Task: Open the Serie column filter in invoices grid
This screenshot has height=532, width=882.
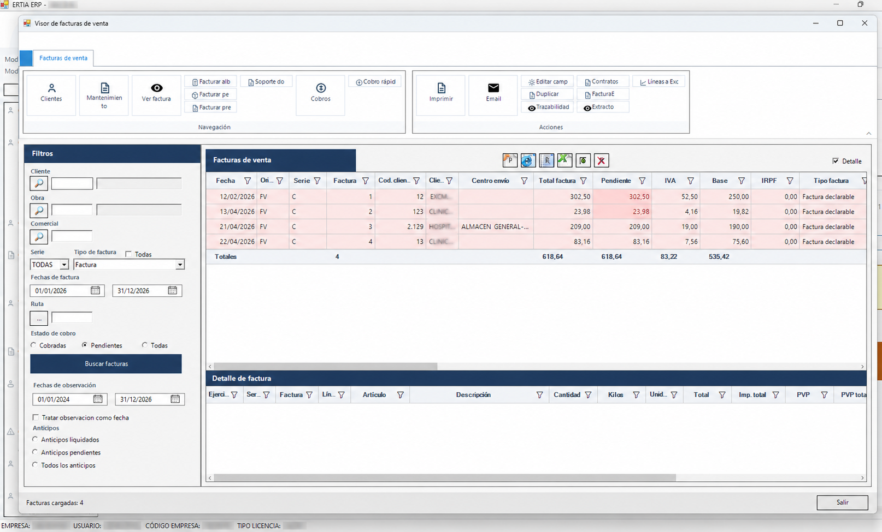Action: tap(317, 181)
